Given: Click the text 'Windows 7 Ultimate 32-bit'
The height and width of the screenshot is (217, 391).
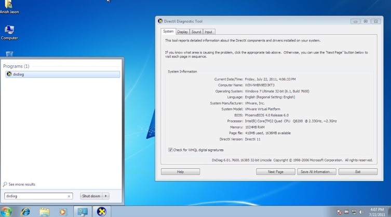Looking at the screenshot, I should click(264, 91).
